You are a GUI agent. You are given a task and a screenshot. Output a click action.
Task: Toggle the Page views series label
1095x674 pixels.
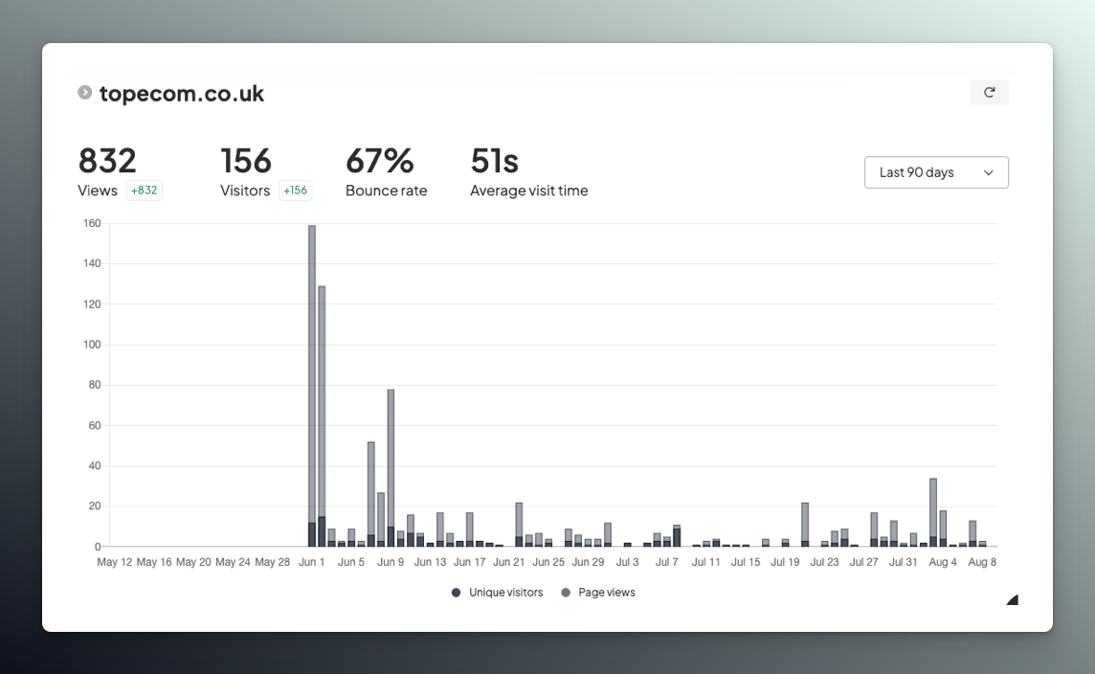click(606, 593)
